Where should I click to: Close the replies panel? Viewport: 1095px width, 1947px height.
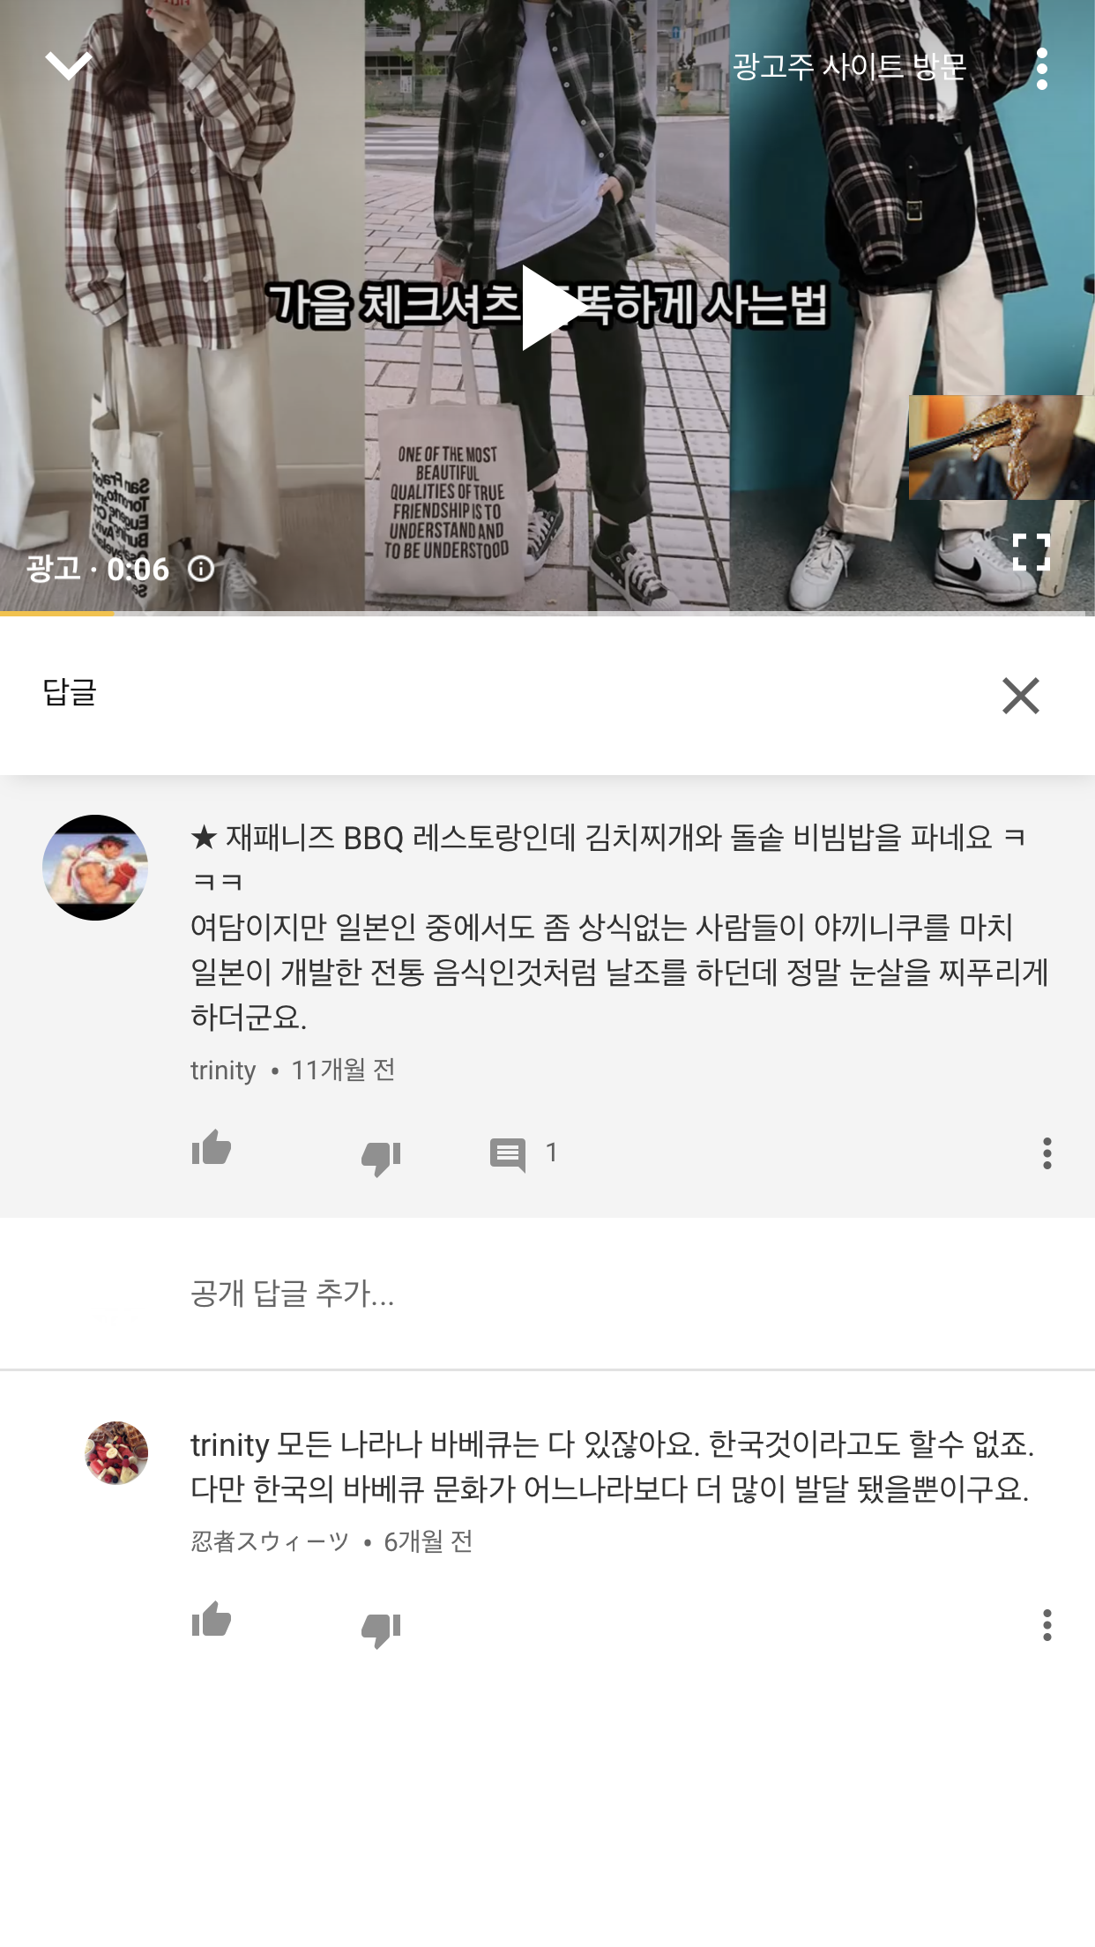[x=1021, y=696]
